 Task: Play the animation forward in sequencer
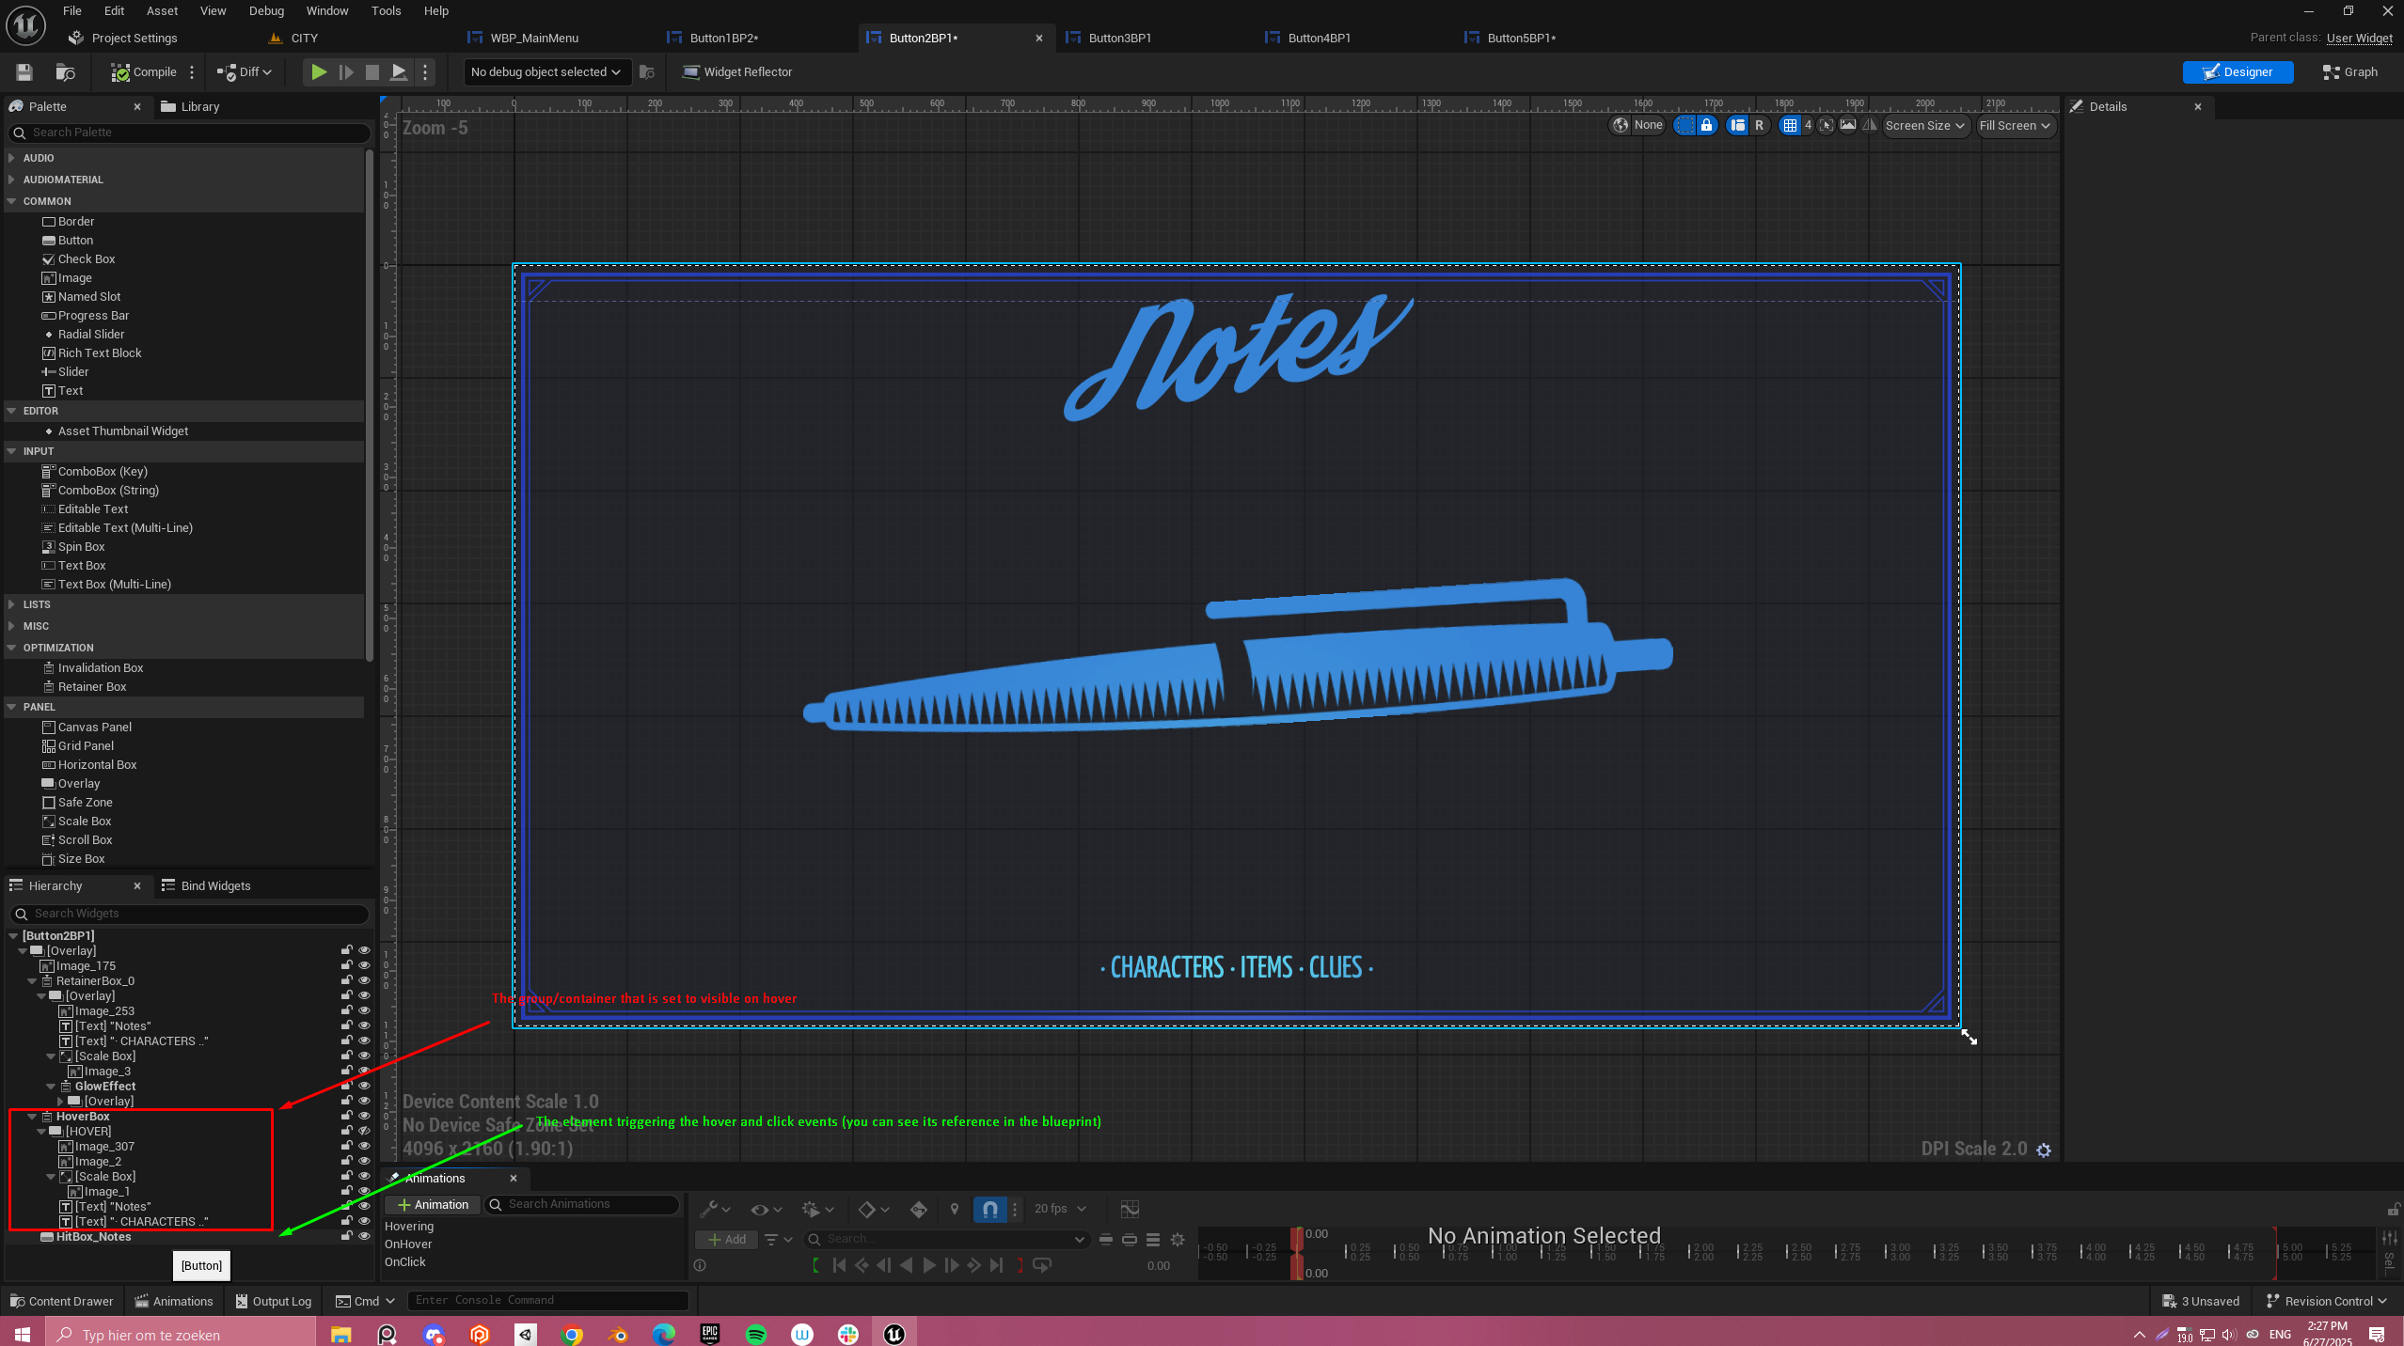pyautogui.click(x=928, y=1266)
